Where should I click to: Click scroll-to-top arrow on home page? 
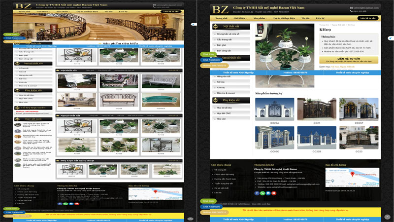[x=190, y=219]
